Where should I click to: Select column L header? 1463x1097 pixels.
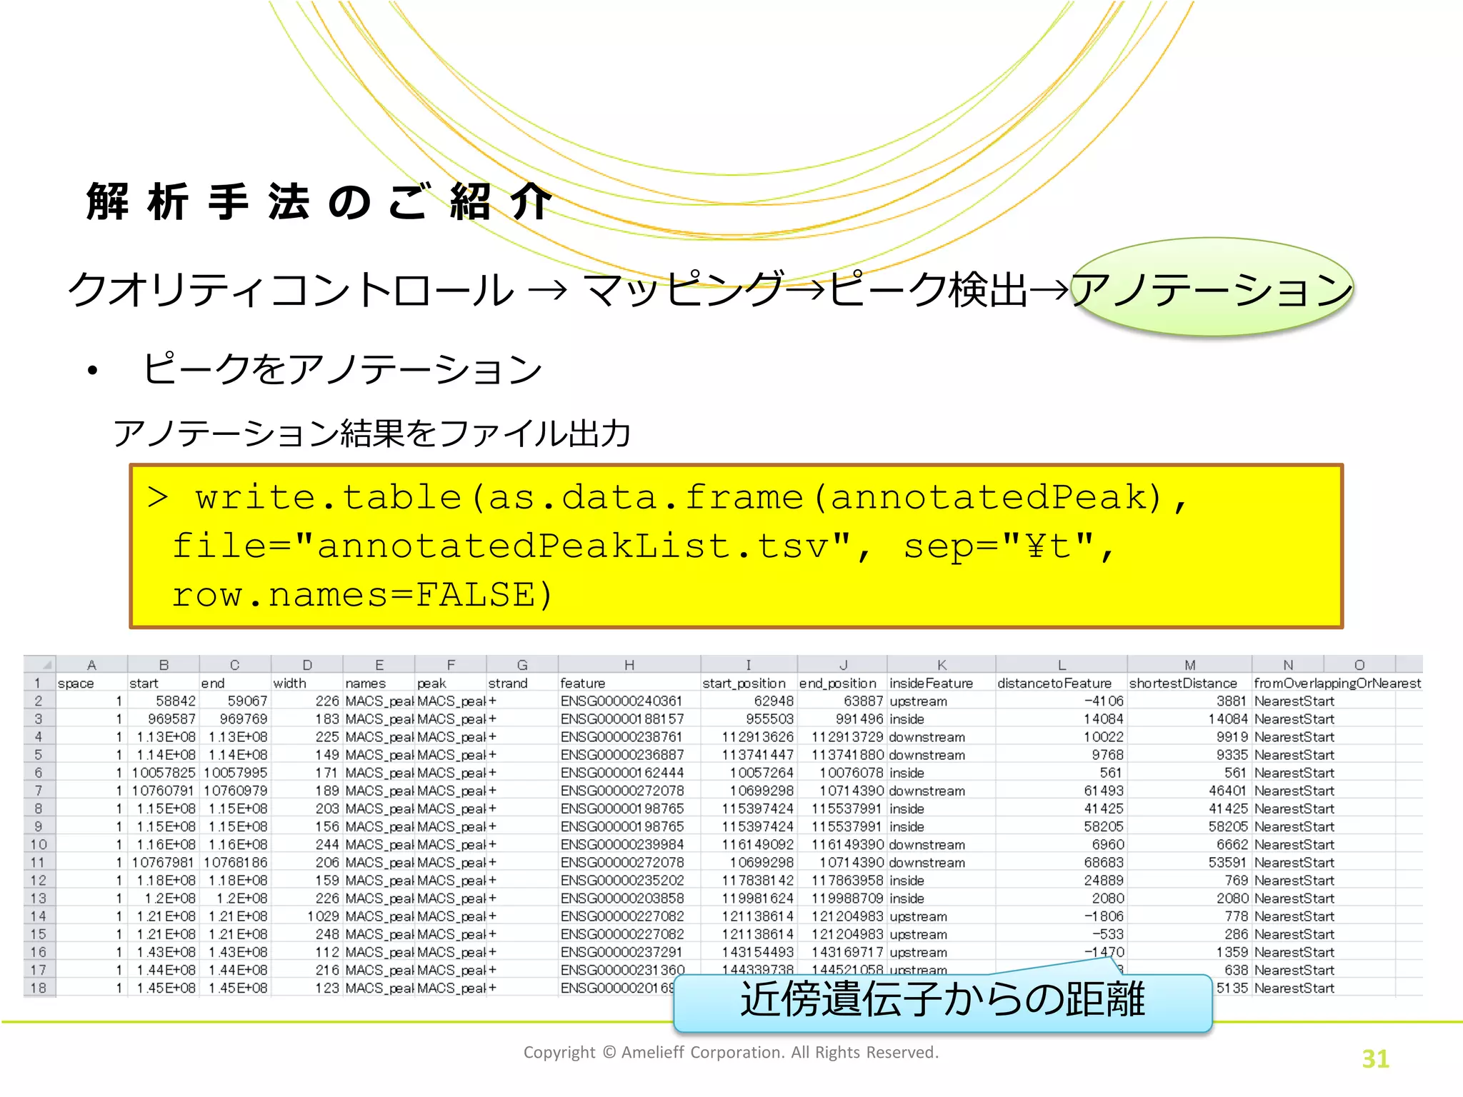(x=1062, y=664)
